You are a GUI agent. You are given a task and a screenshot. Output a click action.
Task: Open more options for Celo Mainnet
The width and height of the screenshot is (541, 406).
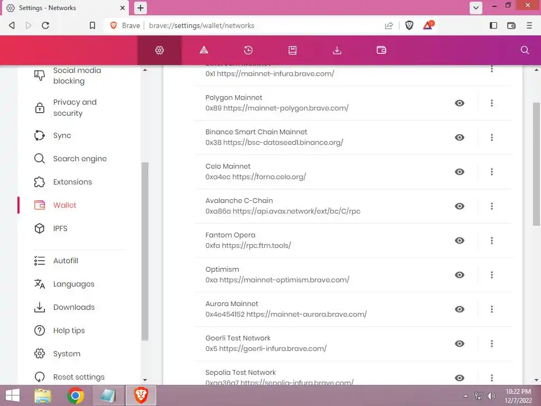492,172
